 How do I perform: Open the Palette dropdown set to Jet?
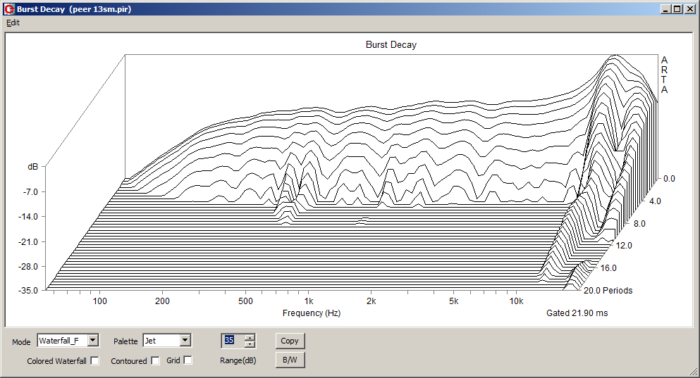coord(185,341)
